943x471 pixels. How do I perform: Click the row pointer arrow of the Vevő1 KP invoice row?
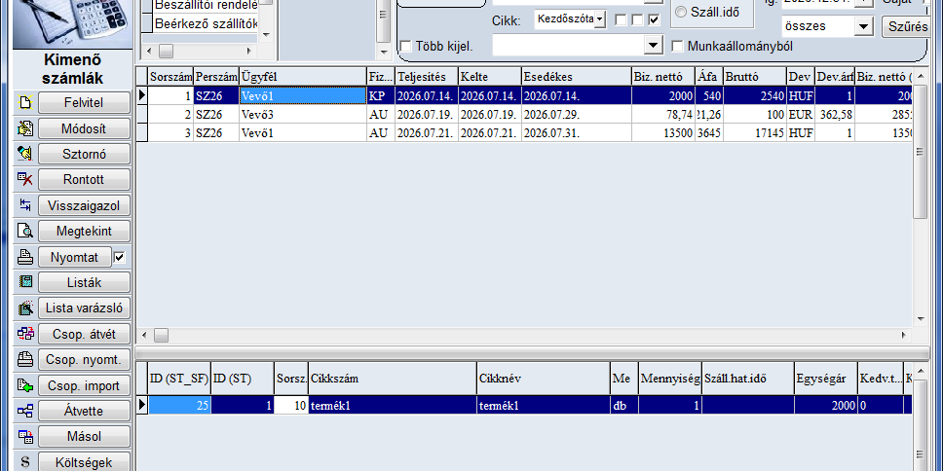tap(142, 95)
